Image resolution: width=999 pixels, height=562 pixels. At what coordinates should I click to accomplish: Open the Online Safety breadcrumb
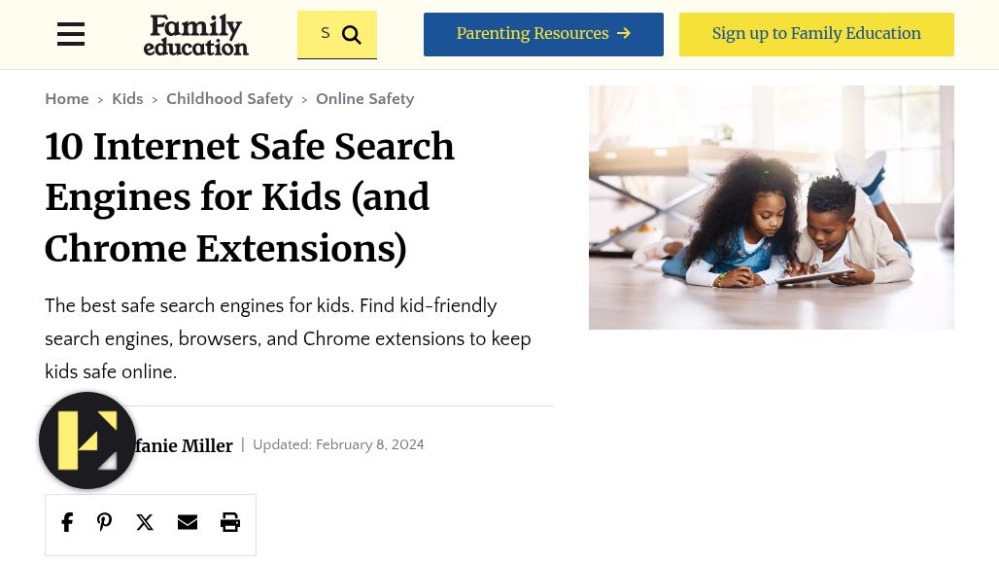pos(364,99)
